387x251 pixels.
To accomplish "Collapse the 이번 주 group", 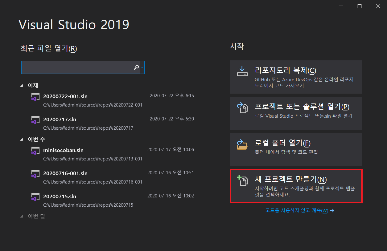I will pos(22,140).
